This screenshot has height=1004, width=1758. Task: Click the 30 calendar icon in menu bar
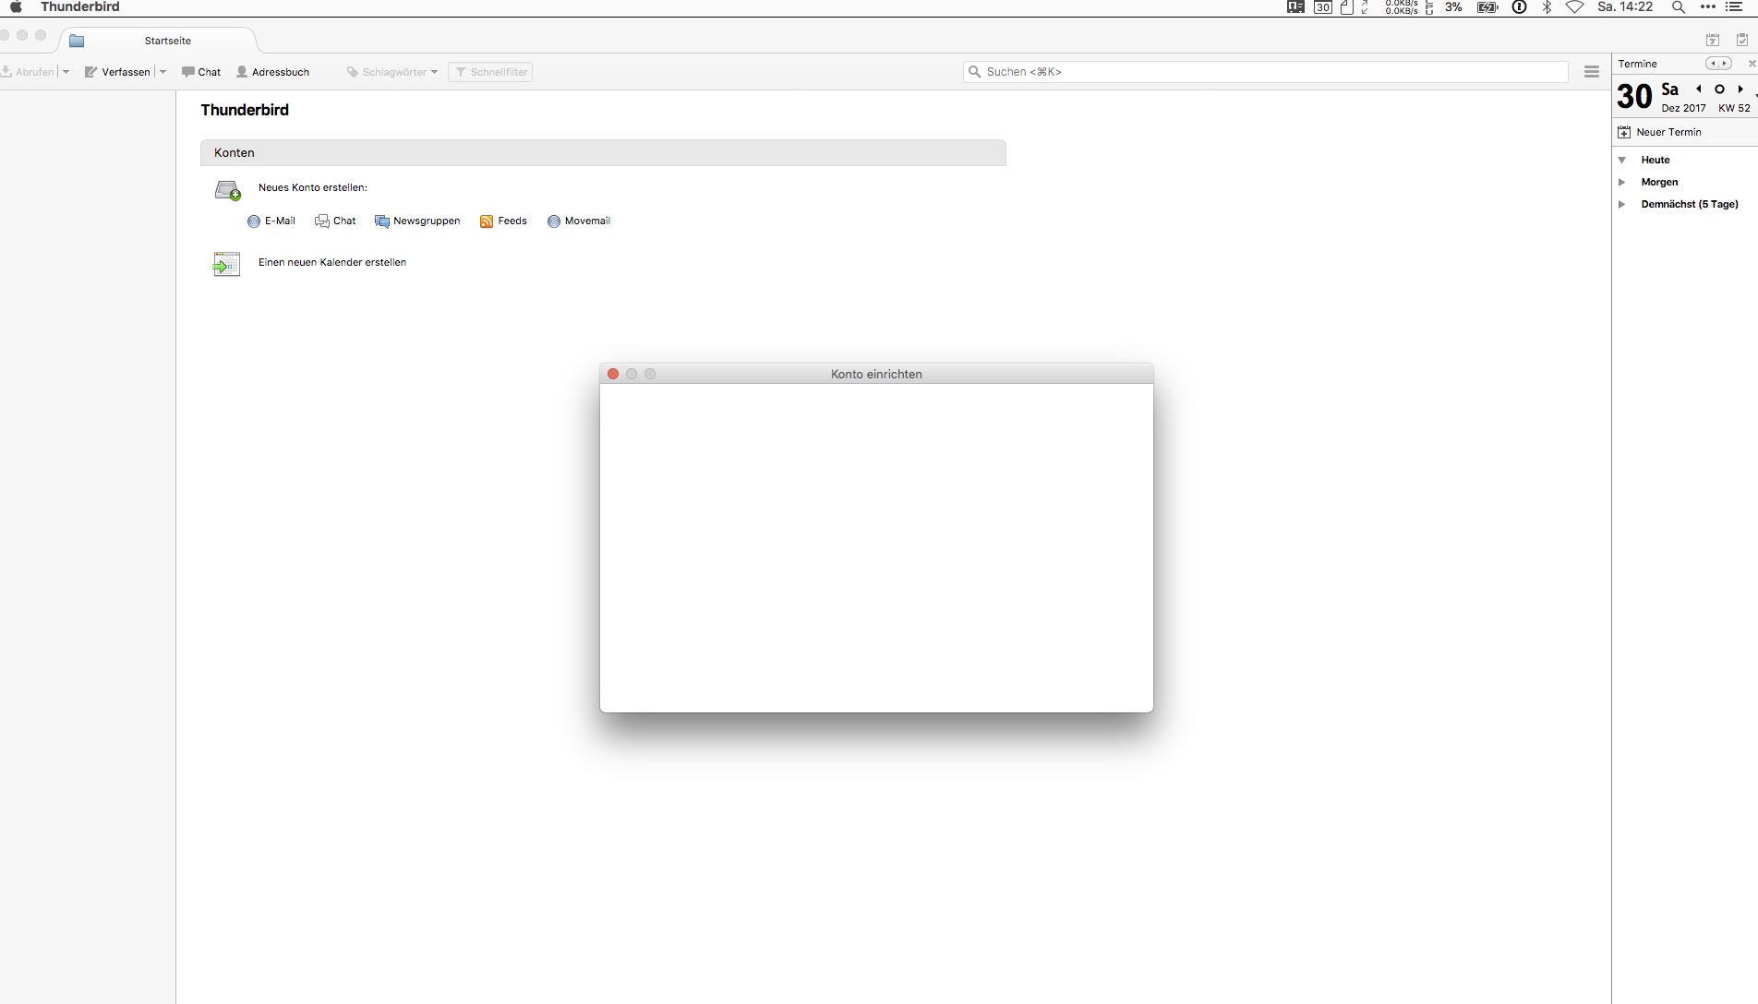(x=1323, y=6)
